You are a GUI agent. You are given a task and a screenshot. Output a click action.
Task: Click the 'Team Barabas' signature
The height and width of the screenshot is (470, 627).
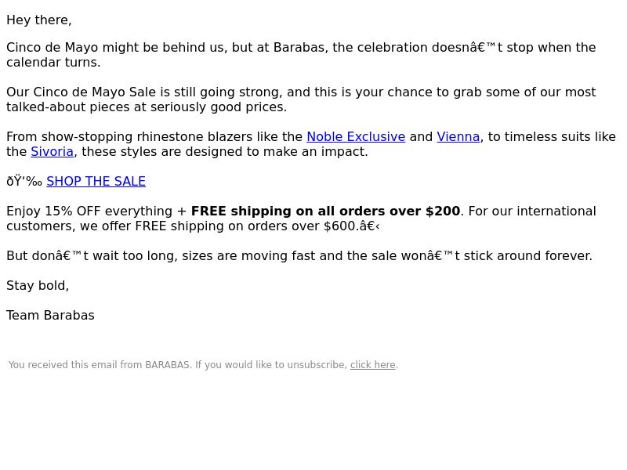click(x=50, y=316)
